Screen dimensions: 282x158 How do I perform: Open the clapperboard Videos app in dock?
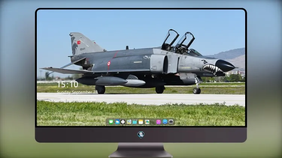tap(135, 122)
